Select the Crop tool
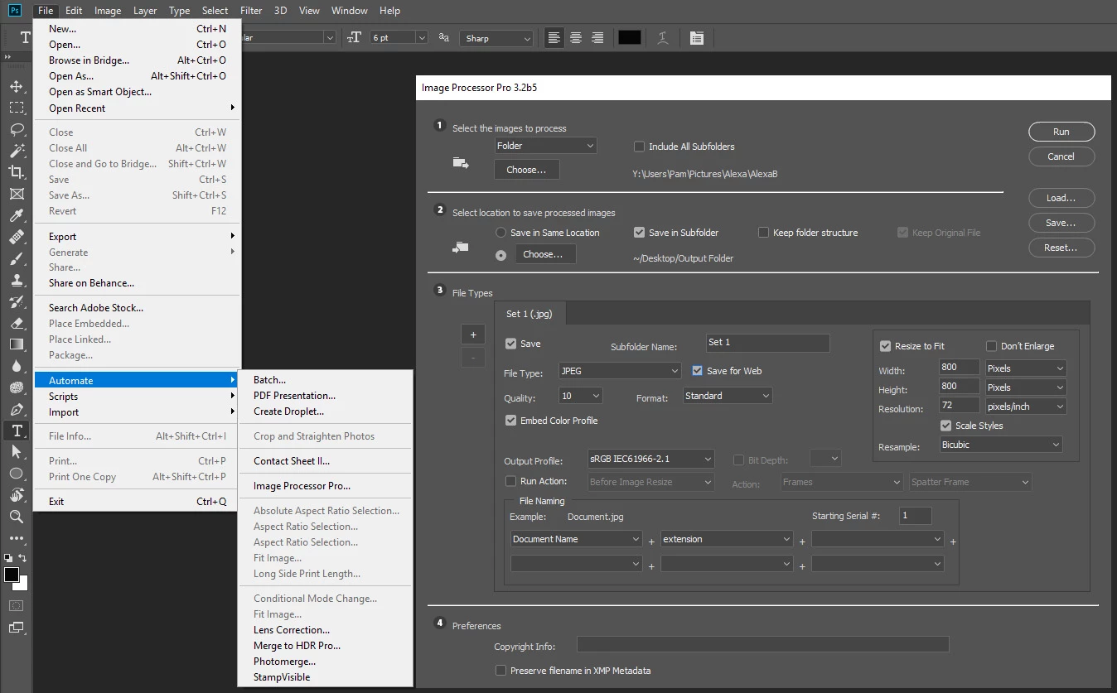This screenshot has height=693, width=1117. (16, 172)
